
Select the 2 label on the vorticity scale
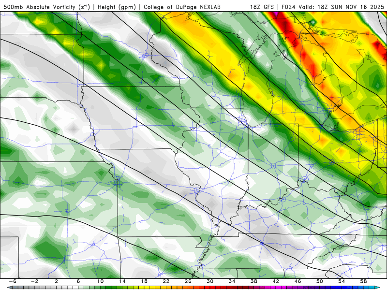click(x=57, y=281)
